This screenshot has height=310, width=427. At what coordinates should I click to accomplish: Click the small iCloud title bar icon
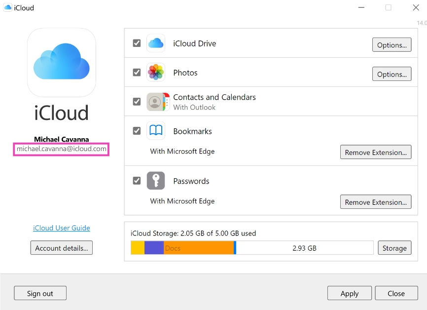tap(7, 7)
